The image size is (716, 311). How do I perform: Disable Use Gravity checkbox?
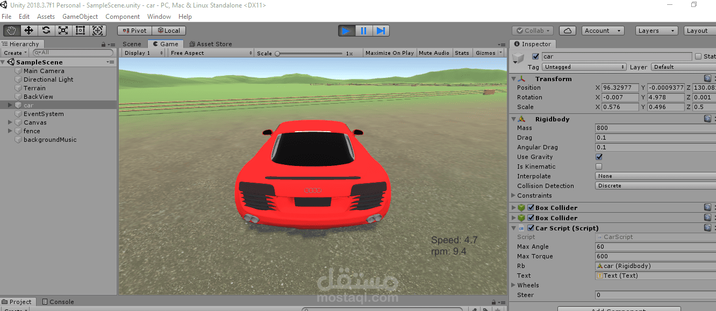[x=599, y=157]
